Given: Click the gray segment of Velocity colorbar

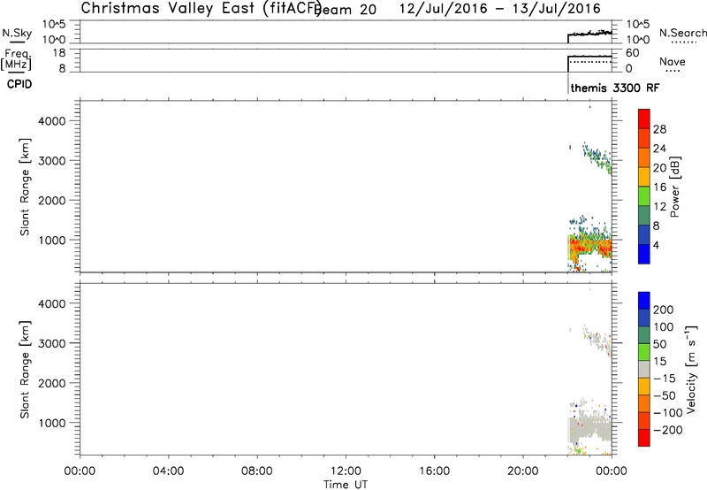Looking at the screenshot, I should 644,370.
